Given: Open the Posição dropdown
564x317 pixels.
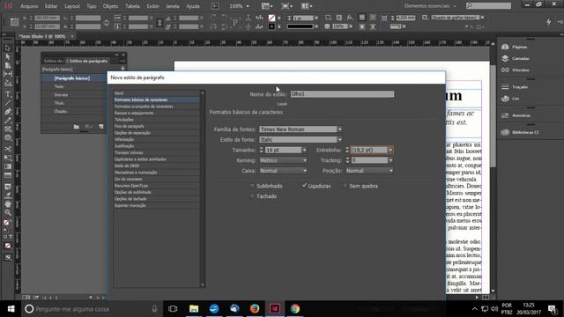Looking at the screenshot, I should [369, 171].
